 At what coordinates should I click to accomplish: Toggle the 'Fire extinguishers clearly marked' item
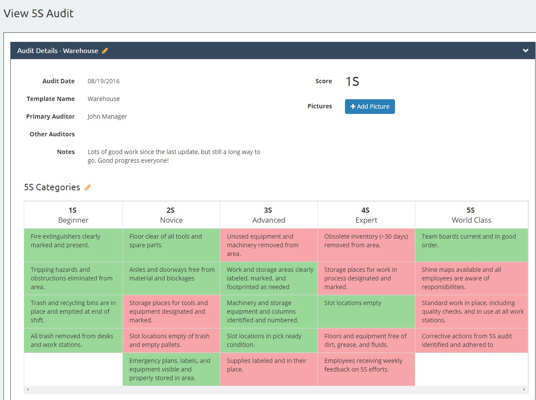tap(72, 245)
